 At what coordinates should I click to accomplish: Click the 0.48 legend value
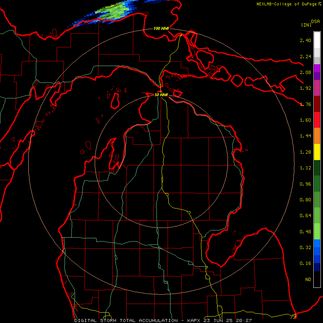tap(305, 232)
